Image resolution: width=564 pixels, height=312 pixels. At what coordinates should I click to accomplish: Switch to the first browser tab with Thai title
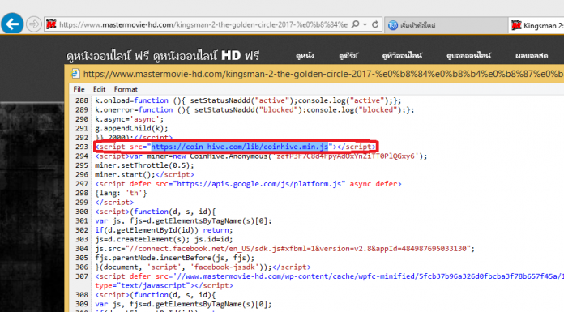[446, 25]
